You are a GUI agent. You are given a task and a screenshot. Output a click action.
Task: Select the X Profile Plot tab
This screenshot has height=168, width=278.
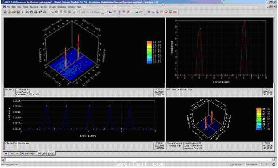173,89
